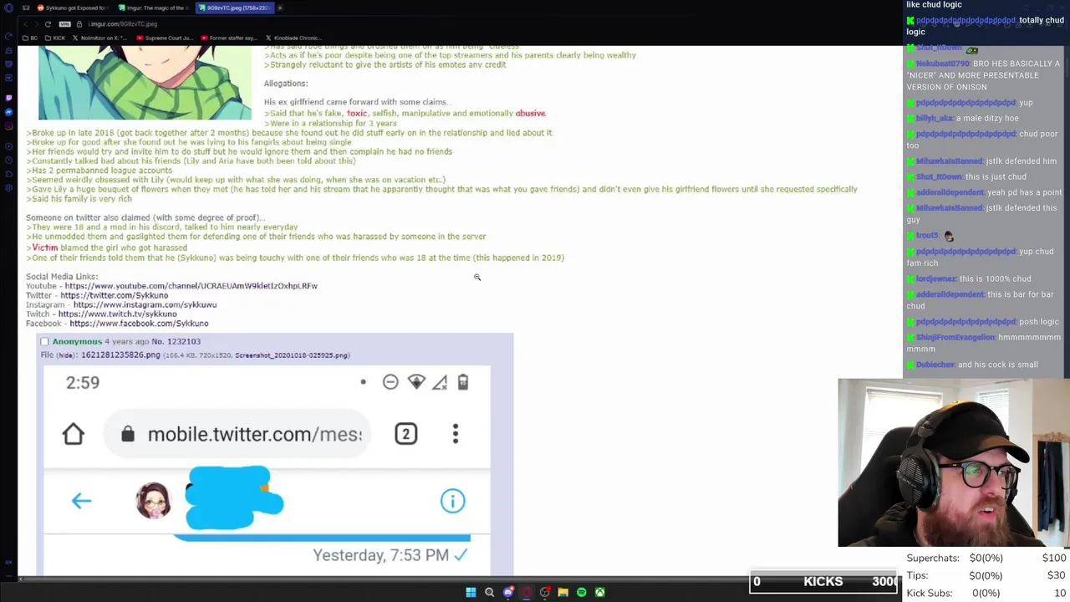Open Opera GX from the taskbar

coord(526,592)
